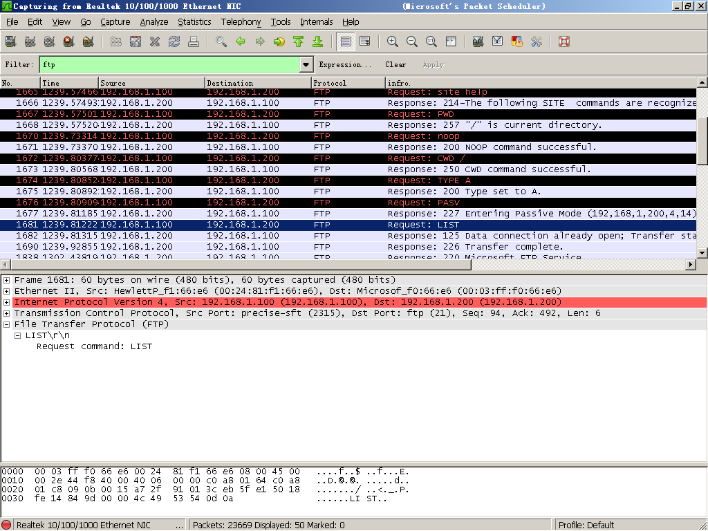Open the Capture menu

pos(115,21)
